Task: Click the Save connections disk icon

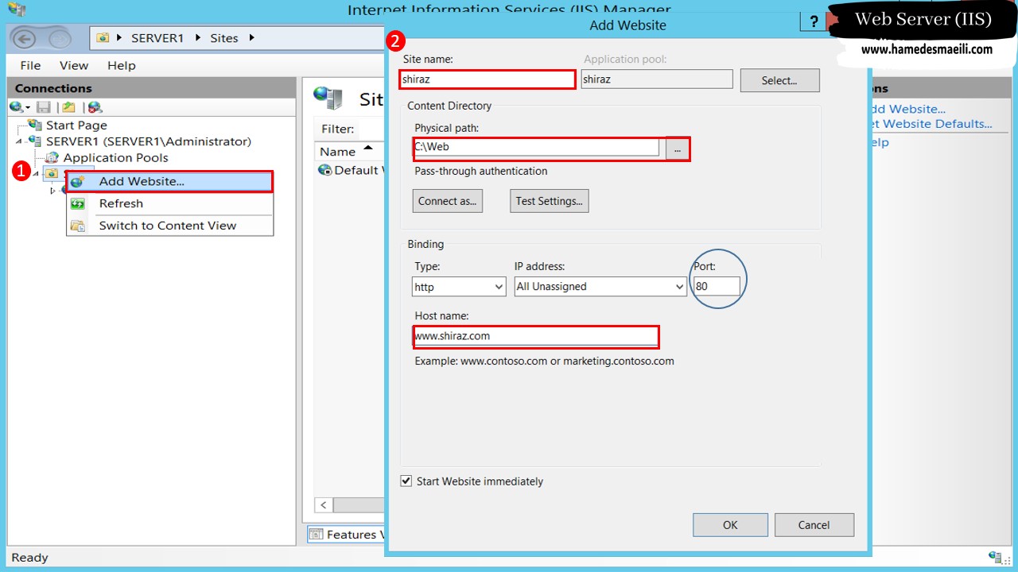Action: point(44,107)
